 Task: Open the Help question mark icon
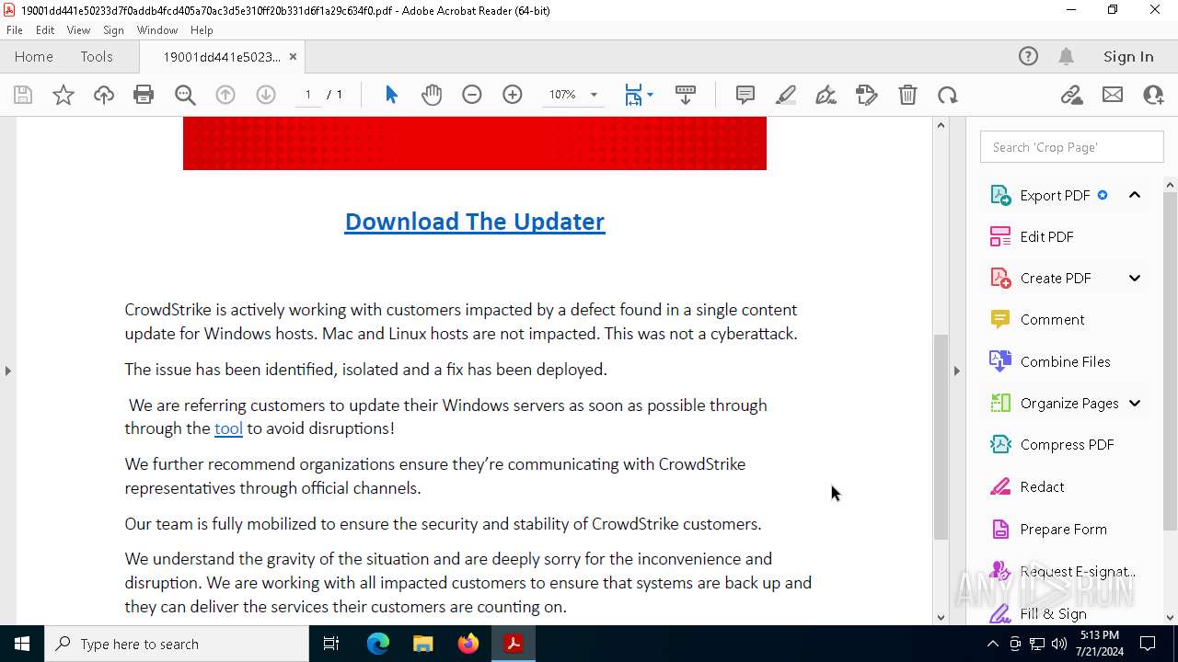[1028, 56]
